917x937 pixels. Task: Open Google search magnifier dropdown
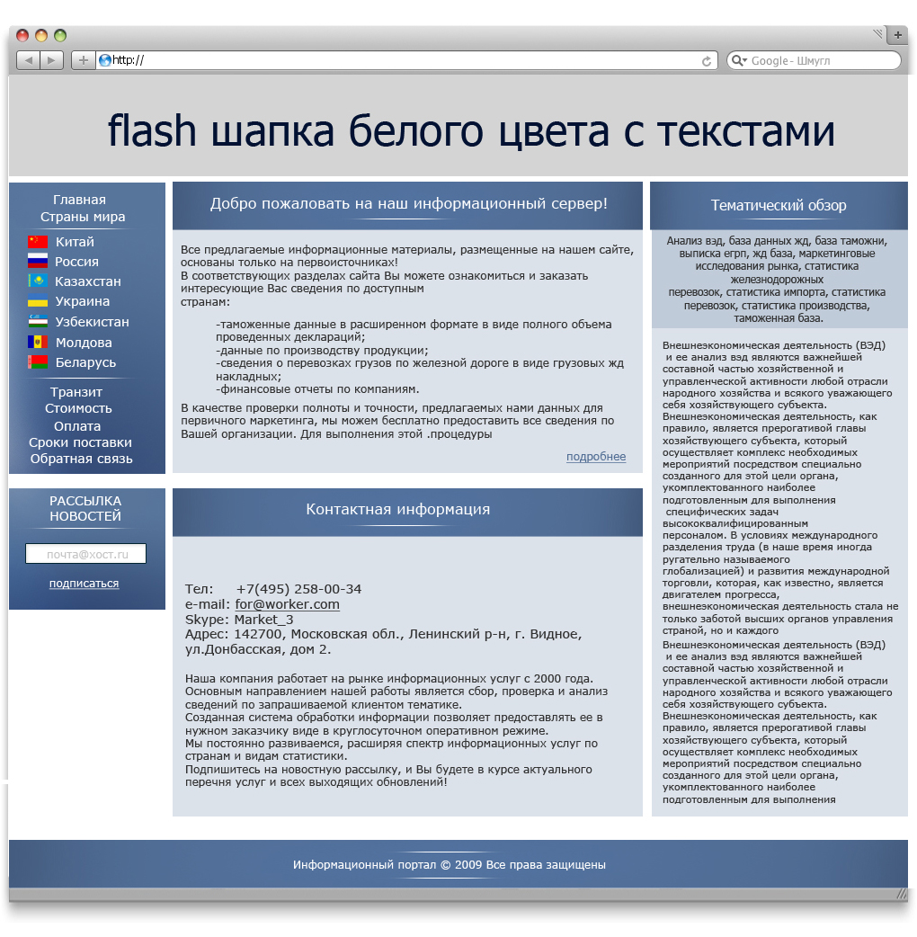pyautogui.click(x=740, y=60)
